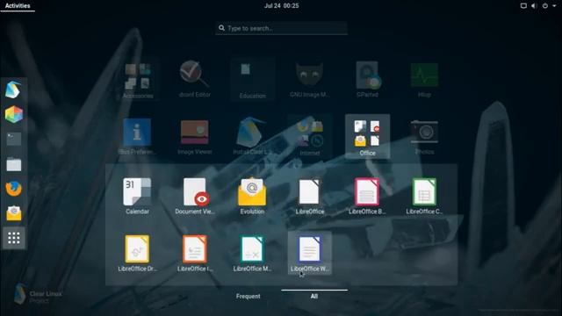562x316 pixels.
Task: Launch Image Viewer
Action: point(195,137)
